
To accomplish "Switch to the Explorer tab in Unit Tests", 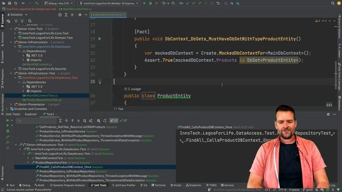I will 31,114.
